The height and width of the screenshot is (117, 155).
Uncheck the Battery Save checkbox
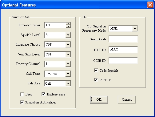coord(43,94)
